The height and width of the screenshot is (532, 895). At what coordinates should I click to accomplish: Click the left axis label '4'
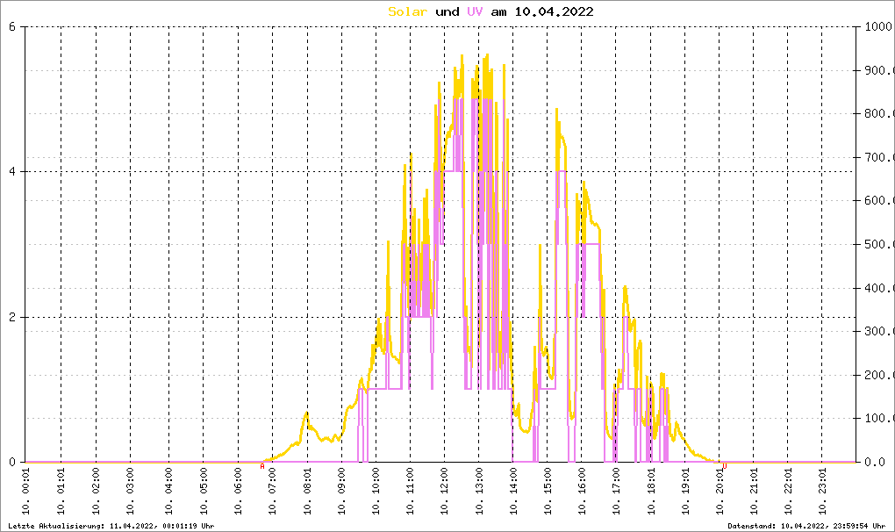[12, 172]
